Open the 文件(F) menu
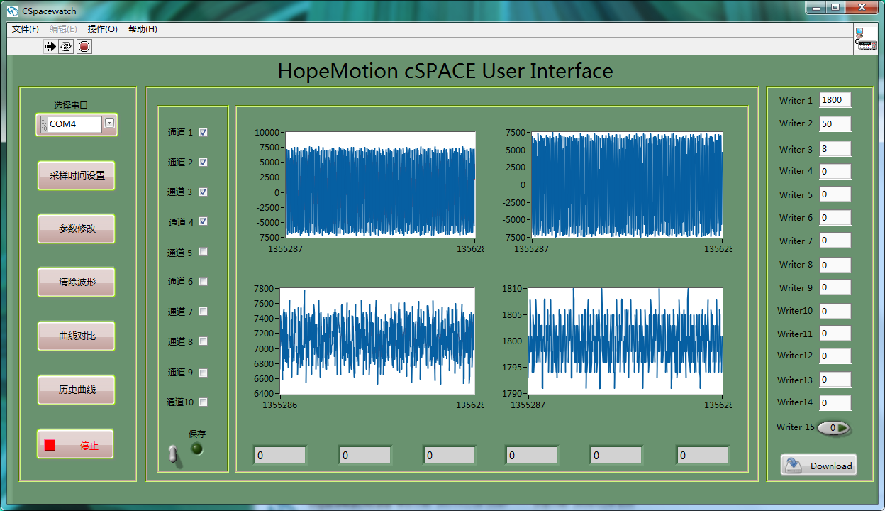Screen dimensions: 885x511 click(x=26, y=29)
